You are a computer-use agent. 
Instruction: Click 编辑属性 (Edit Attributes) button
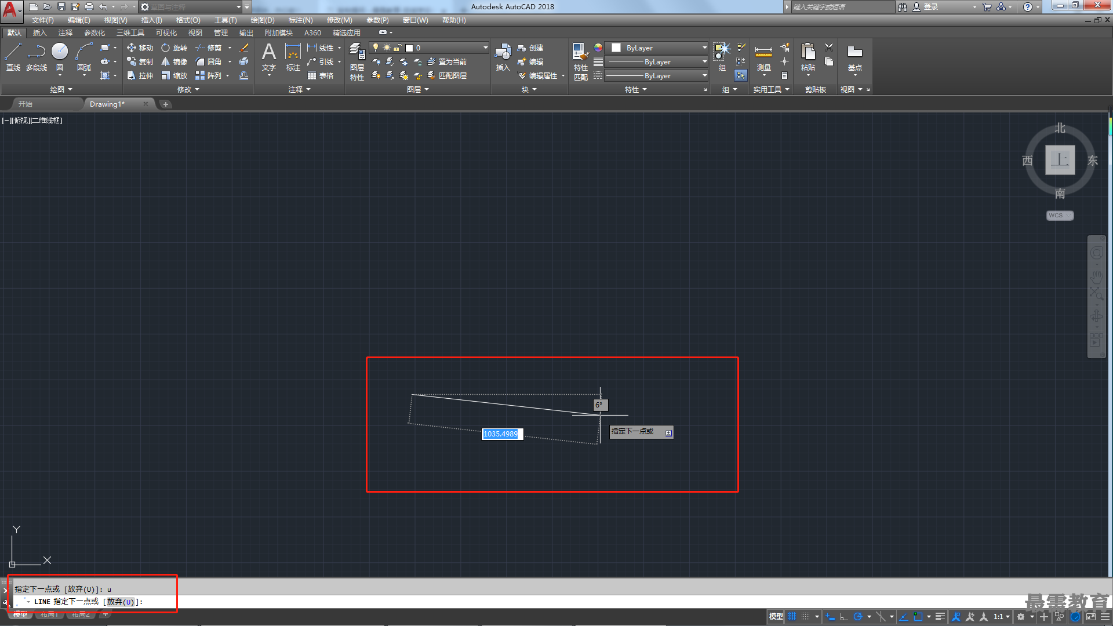click(538, 76)
